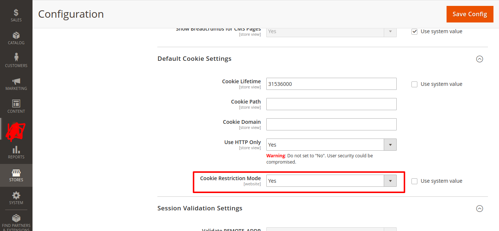The image size is (499, 231).
Task: Click the Configuration page title
Action: pyautogui.click(x=71, y=14)
